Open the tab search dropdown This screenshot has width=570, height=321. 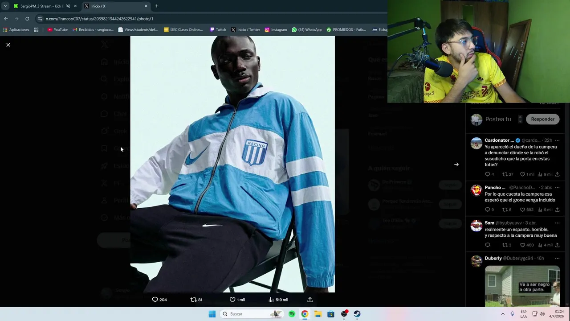[x=5, y=6]
